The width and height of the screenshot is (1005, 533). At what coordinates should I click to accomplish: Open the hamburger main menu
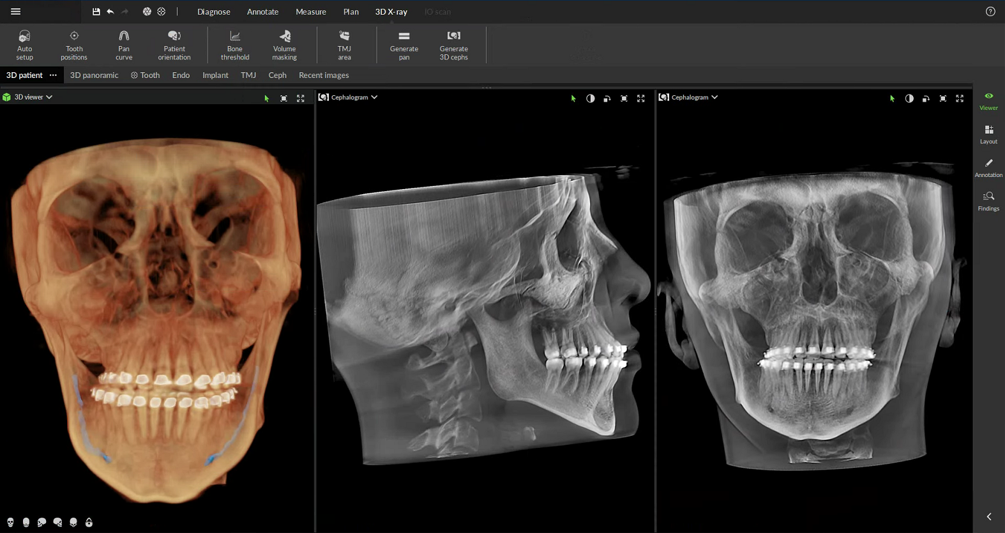pyautogui.click(x=16, y=12)
